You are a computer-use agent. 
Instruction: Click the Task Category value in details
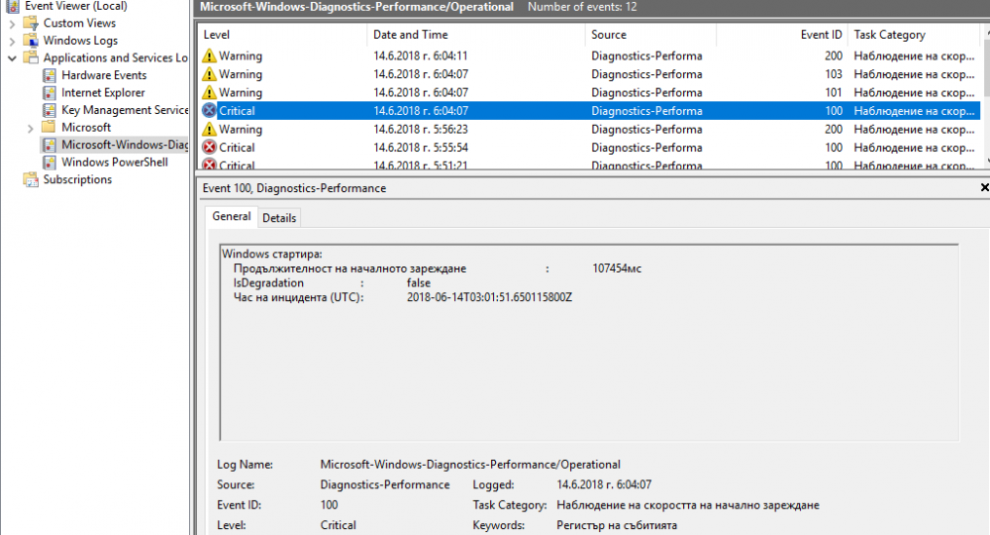pos(688,504)
